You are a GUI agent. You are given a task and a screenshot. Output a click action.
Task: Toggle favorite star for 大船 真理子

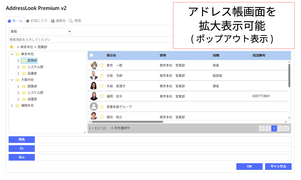click(x=102, y=86)
